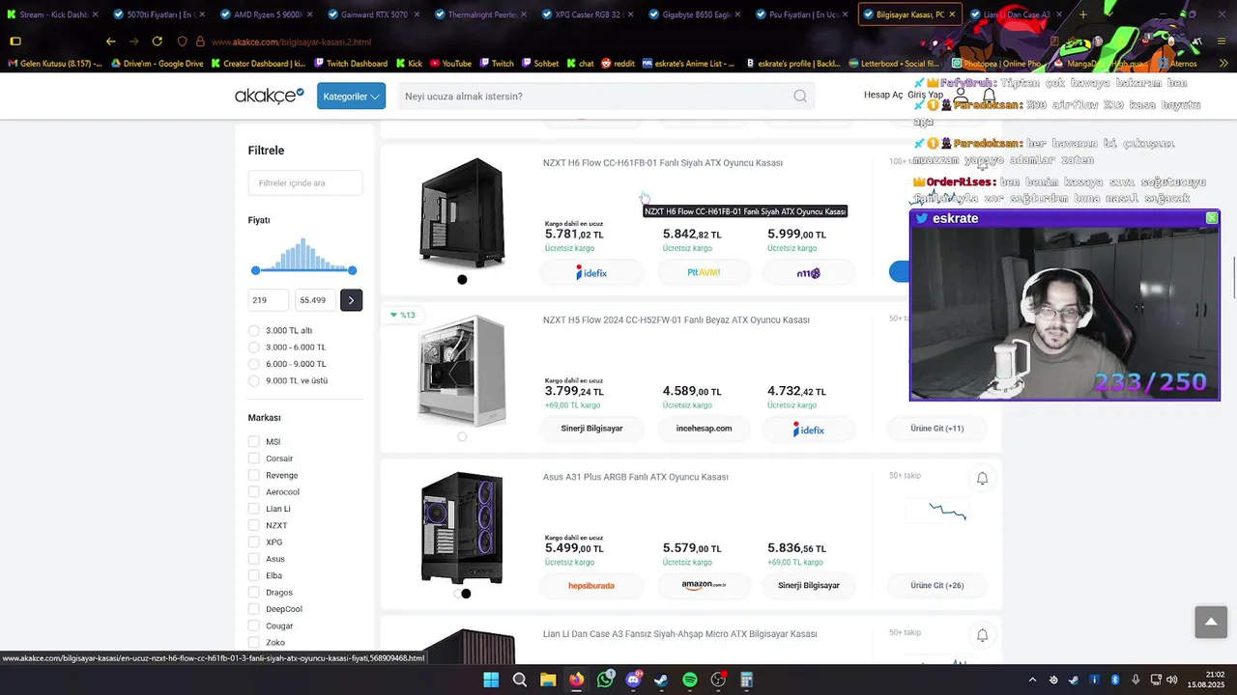This screenshot has height=695, width=1237.
Task: Open Gelen Kutusu Gmail bookmark
Action: click(x=56, y=64)
